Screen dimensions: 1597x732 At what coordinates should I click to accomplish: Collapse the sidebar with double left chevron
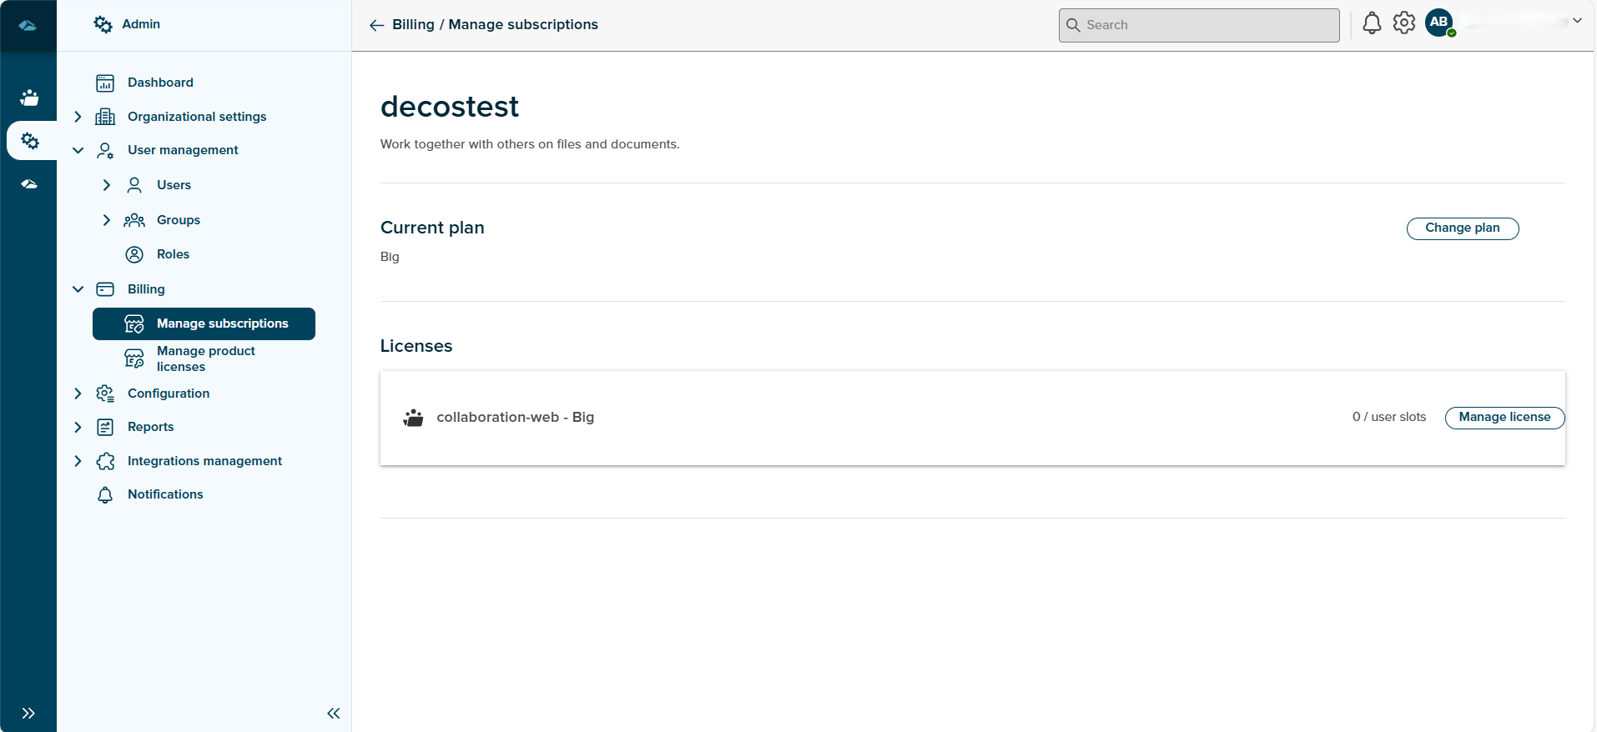(x=334, y=713)
